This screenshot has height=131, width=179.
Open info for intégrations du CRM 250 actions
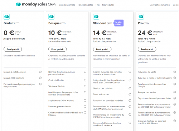point(130,114)
